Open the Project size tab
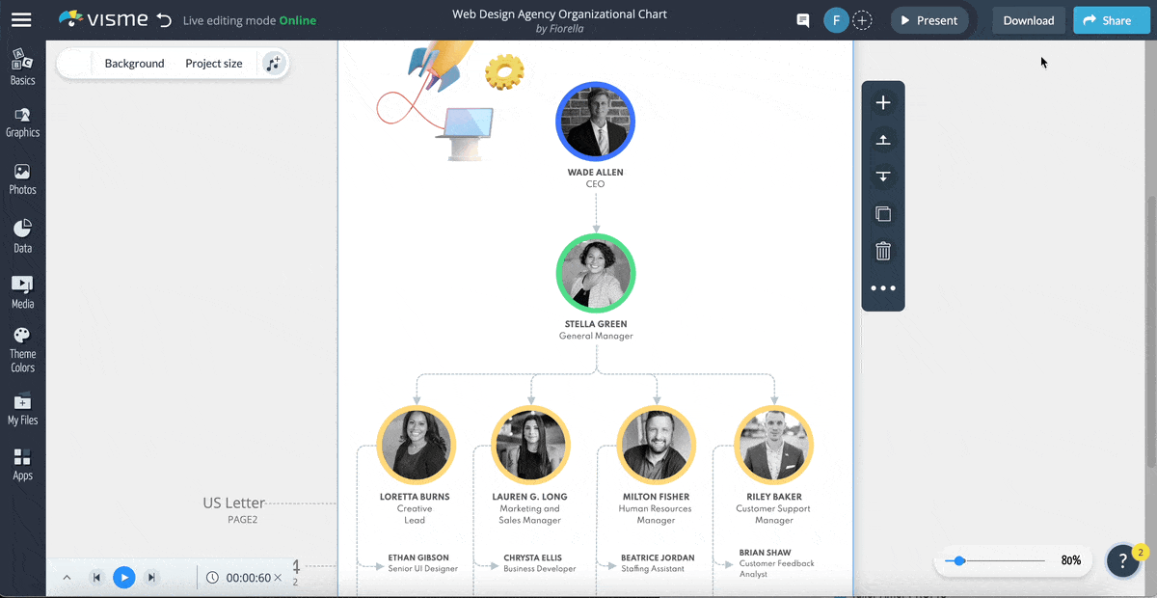Image resolution: width=1157 pixels, height=598 pixels. click(213, 63)
